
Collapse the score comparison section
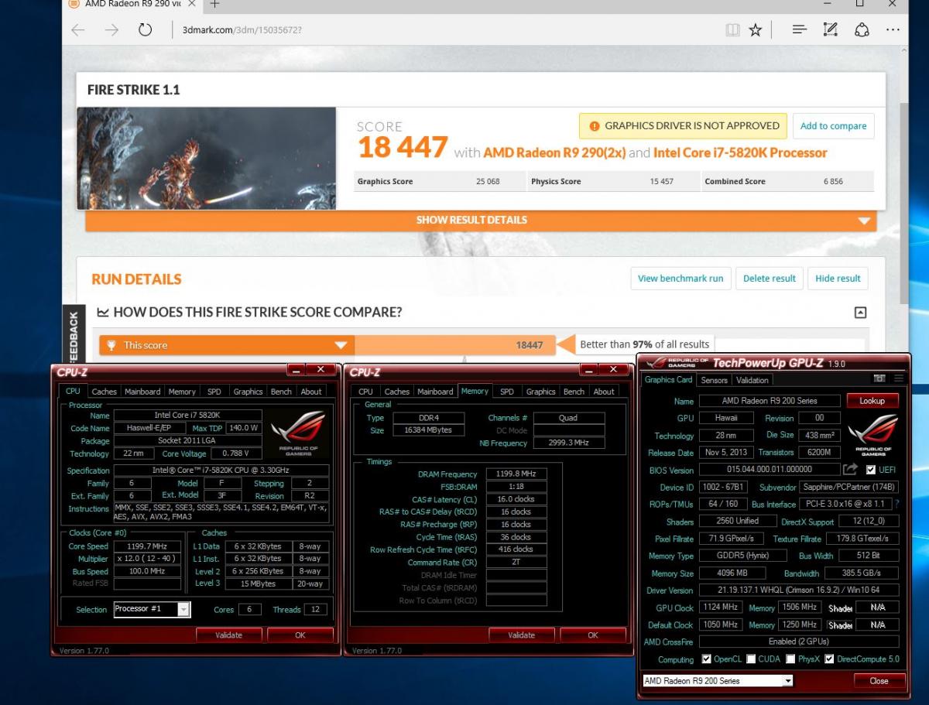[x=860, y=313]
